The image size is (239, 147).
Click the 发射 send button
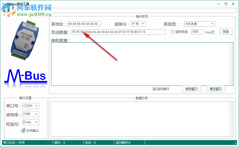pos(226,31)
